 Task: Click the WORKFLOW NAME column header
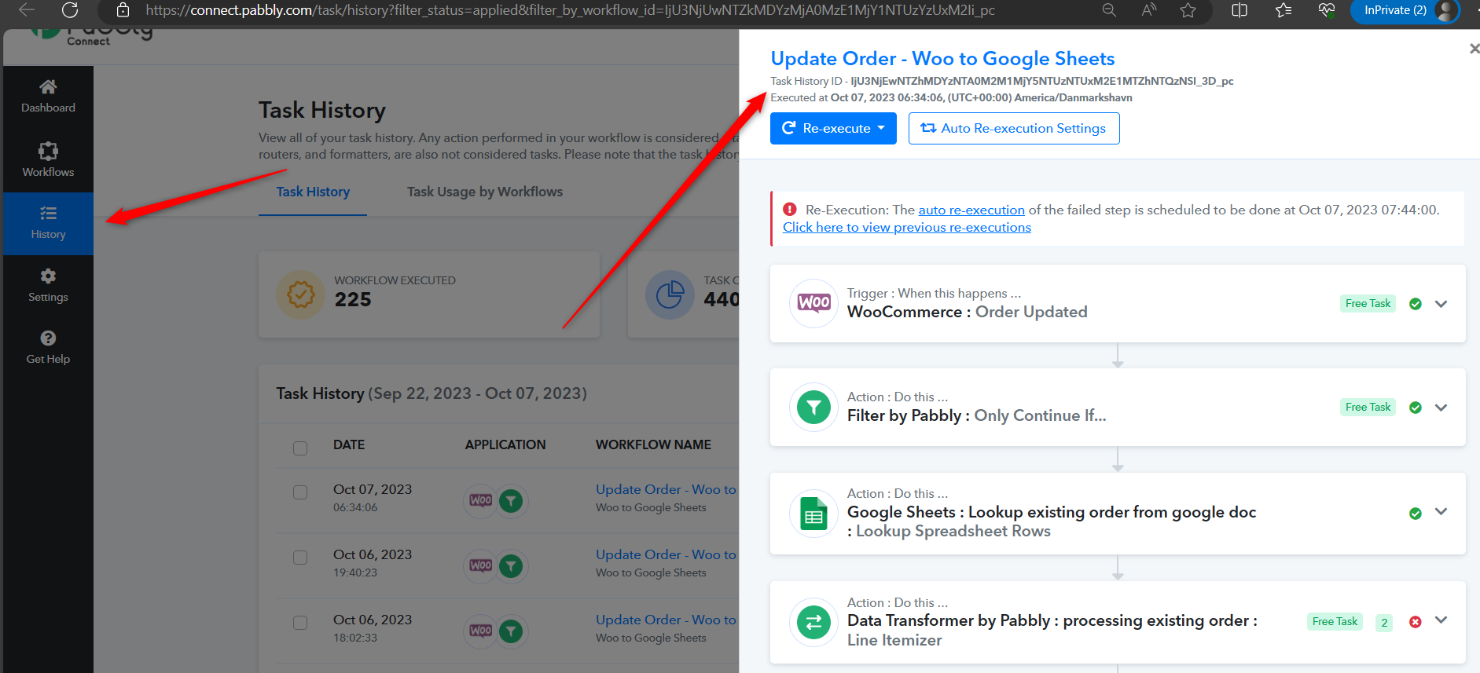[x=653, y=444]
